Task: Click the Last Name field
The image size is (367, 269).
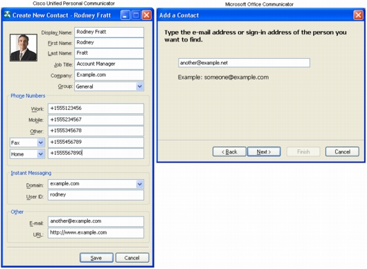Action: point(109,53)
